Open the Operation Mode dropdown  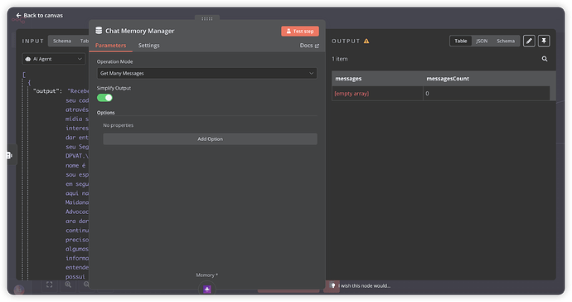click(207, 73)
